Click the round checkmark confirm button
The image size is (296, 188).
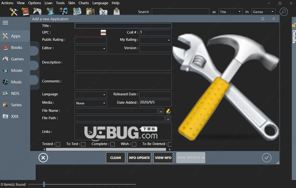(266, 157)
